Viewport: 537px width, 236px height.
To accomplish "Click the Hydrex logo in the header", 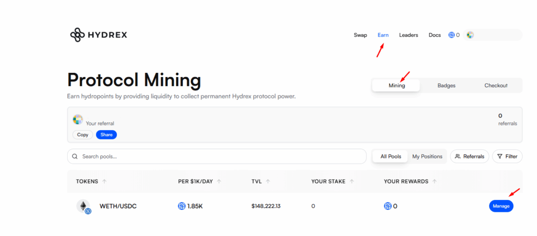I will click(x=99, y=35).
